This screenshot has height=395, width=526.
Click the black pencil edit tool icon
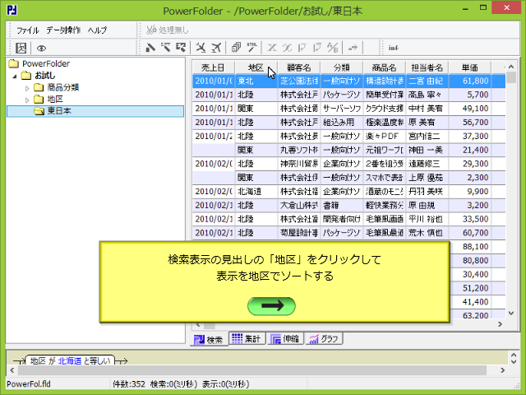(x=150, y=48)
